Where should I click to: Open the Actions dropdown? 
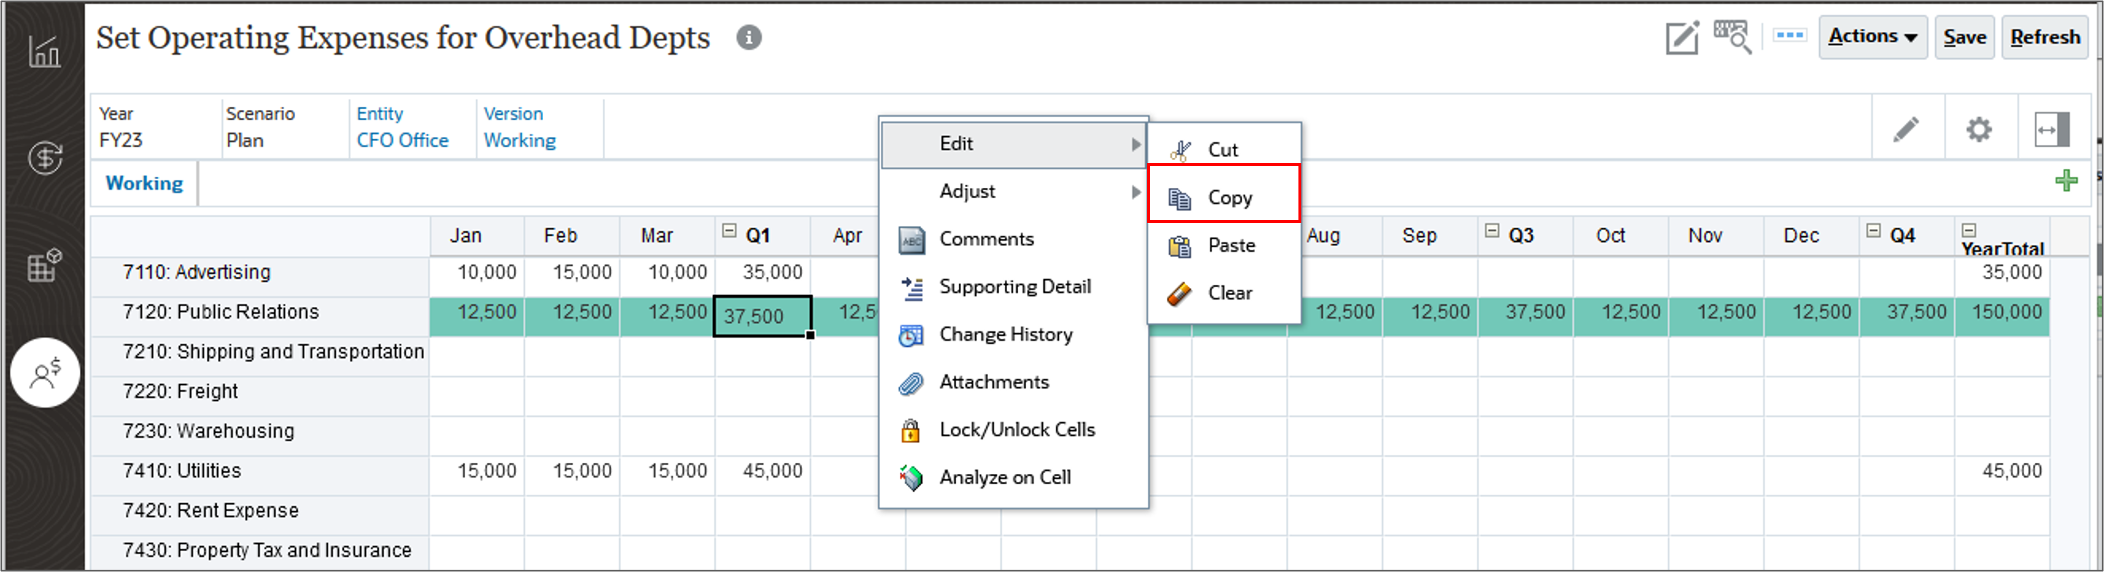pos(1873,37)
